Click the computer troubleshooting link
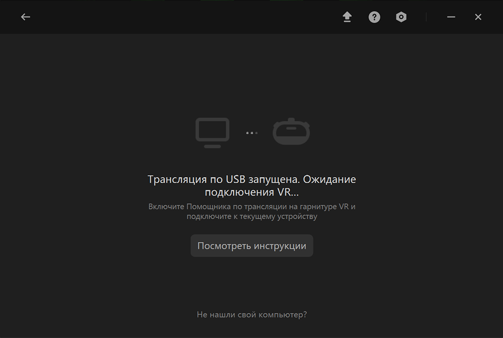This screenshot has height=338, width=503. [251, 314]
